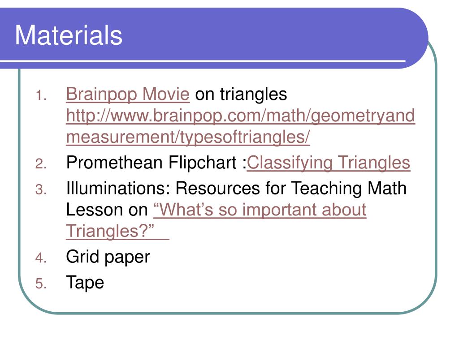Click the www.brainpop.com/math/geometryand URL line
This screenshot has width=459, height=344.
[241, 116]
